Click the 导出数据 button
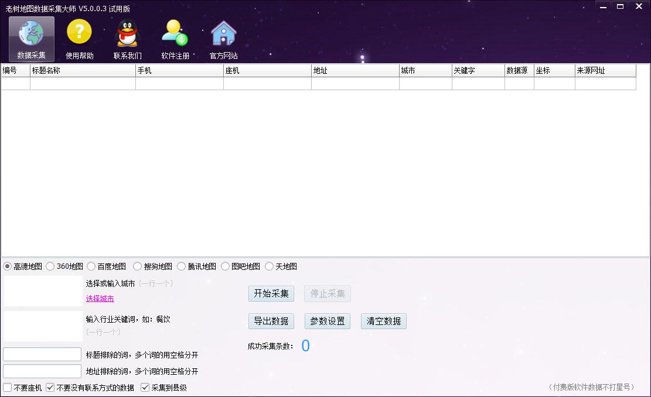 click(271, 321)
